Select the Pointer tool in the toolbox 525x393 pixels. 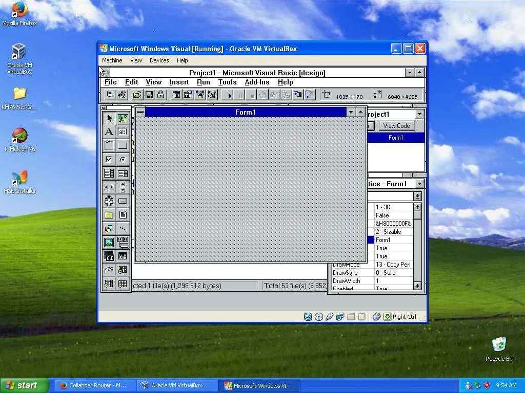(109, 118)
